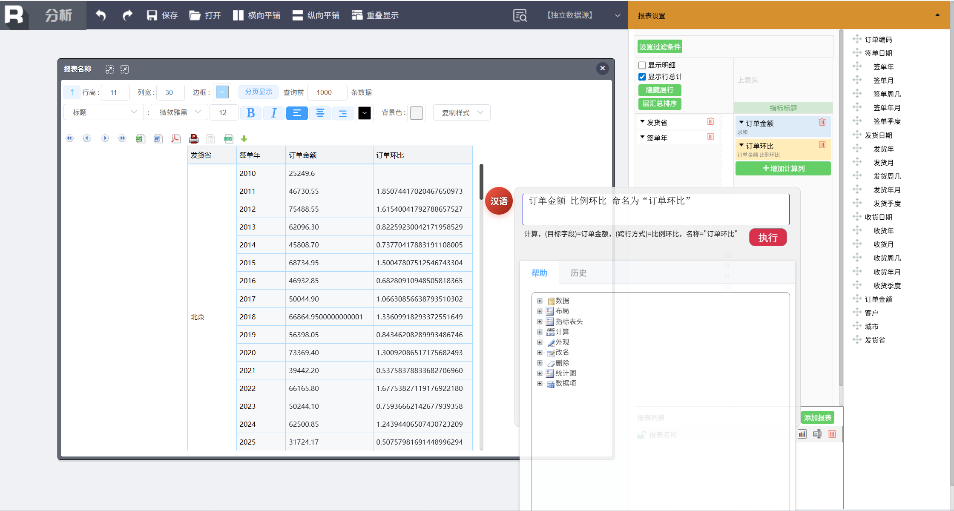Click the print report icon
The height and width of the screenshot is (511, 954).
tap(194, 138)
